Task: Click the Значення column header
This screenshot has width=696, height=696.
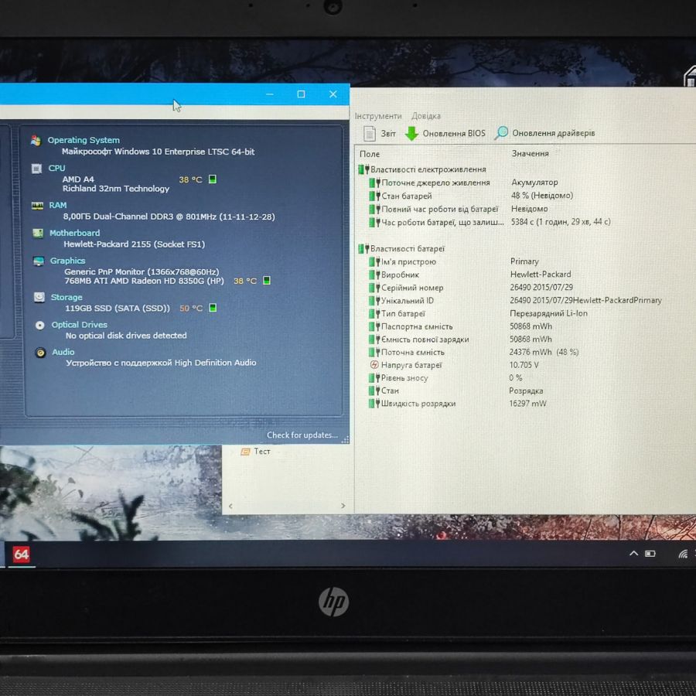Action: (x=530, y=154)
